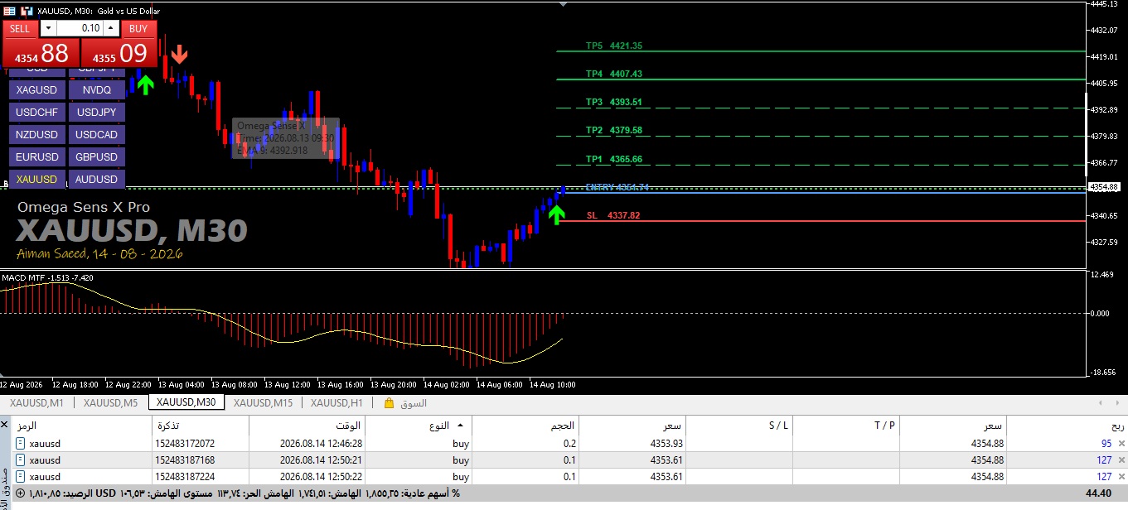Screen dimensions: 1128x510
Task: Click the SL 4337.82 stop loss label
Action: tap(613, 215)
